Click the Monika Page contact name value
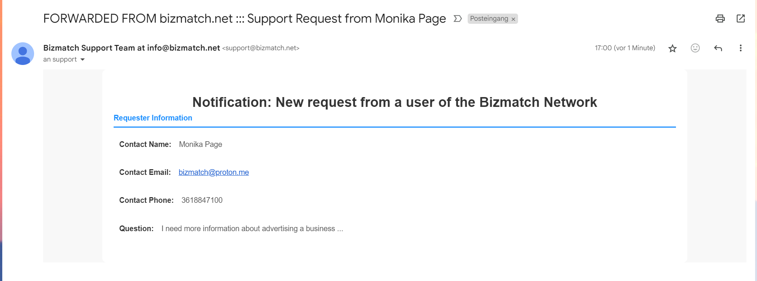The height and width of the screenshot is (281, 757). pyautogui.click(x=200, y=144)
